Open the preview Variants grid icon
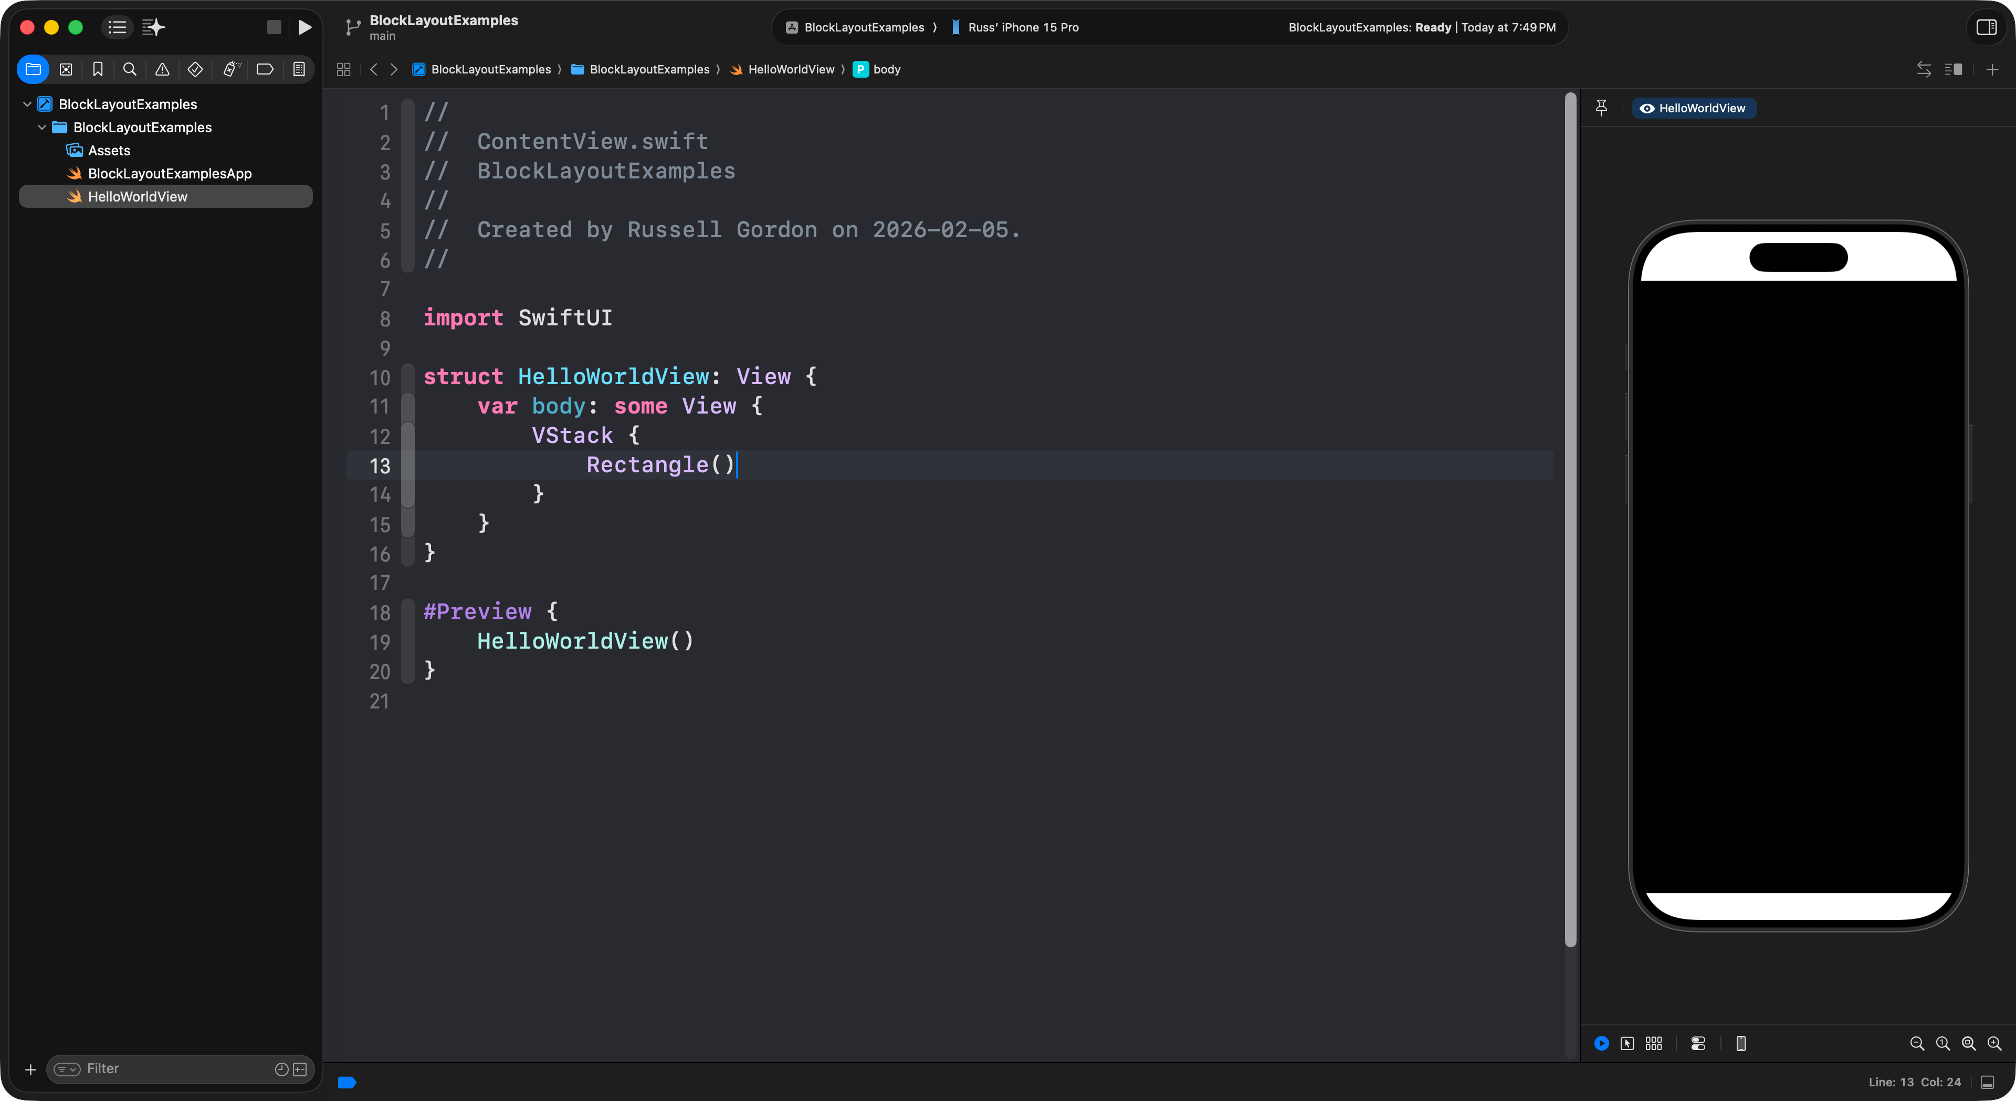Viewport: 2016px width, 1101px height. pyautogui.click(x=1654, y=1043)
